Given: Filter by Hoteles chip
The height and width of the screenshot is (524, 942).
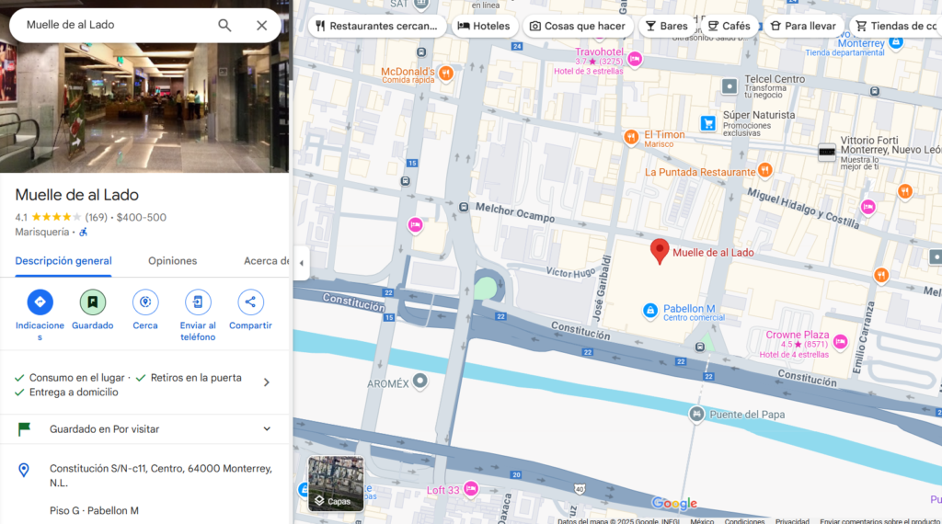Looking at the screenshot, I should [484, 26].
